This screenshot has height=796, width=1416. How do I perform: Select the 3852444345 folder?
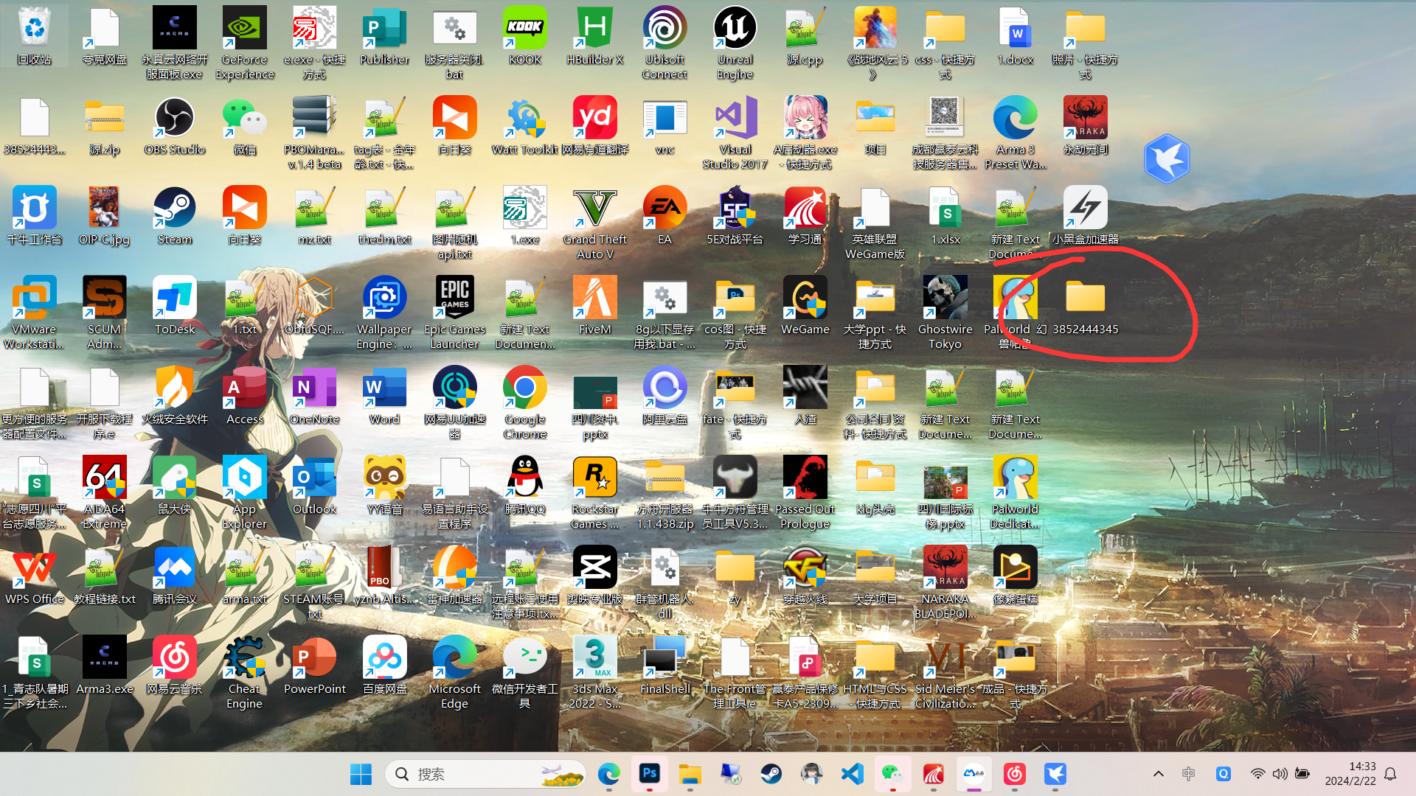[1086, 307]
